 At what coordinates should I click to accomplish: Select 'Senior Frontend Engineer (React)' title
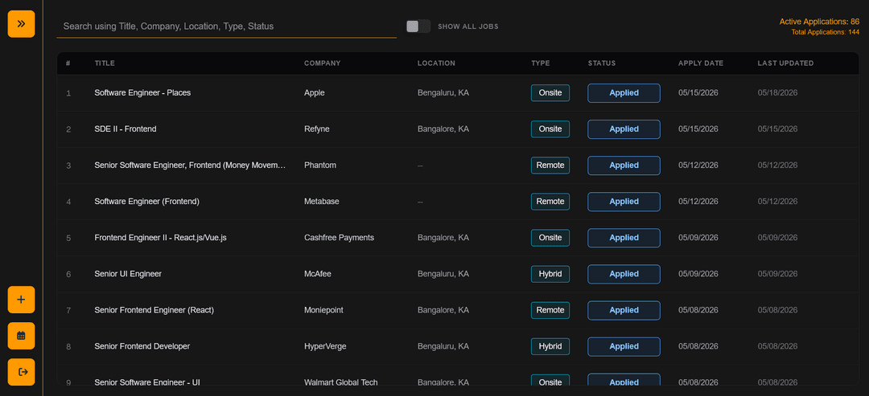pos(154,310)
